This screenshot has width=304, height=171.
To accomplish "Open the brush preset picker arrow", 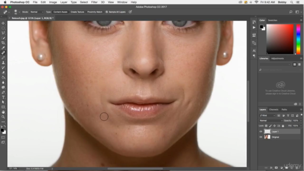I will (x=19, y=12).
